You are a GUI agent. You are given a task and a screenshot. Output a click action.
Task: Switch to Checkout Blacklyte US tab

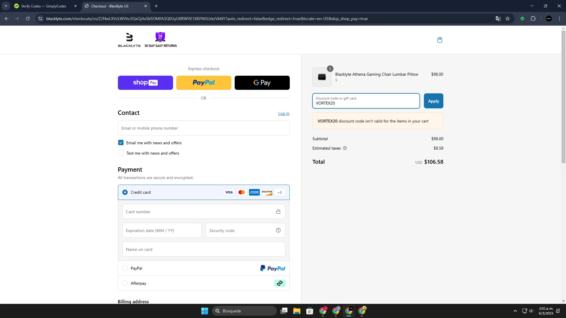(x=115, y=6)
